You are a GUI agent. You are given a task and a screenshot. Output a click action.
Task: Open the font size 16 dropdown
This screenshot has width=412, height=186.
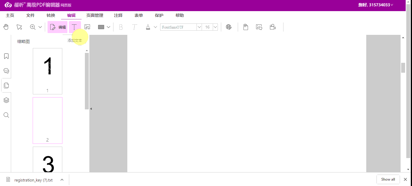pyautogui.click(x=215, y=27)
